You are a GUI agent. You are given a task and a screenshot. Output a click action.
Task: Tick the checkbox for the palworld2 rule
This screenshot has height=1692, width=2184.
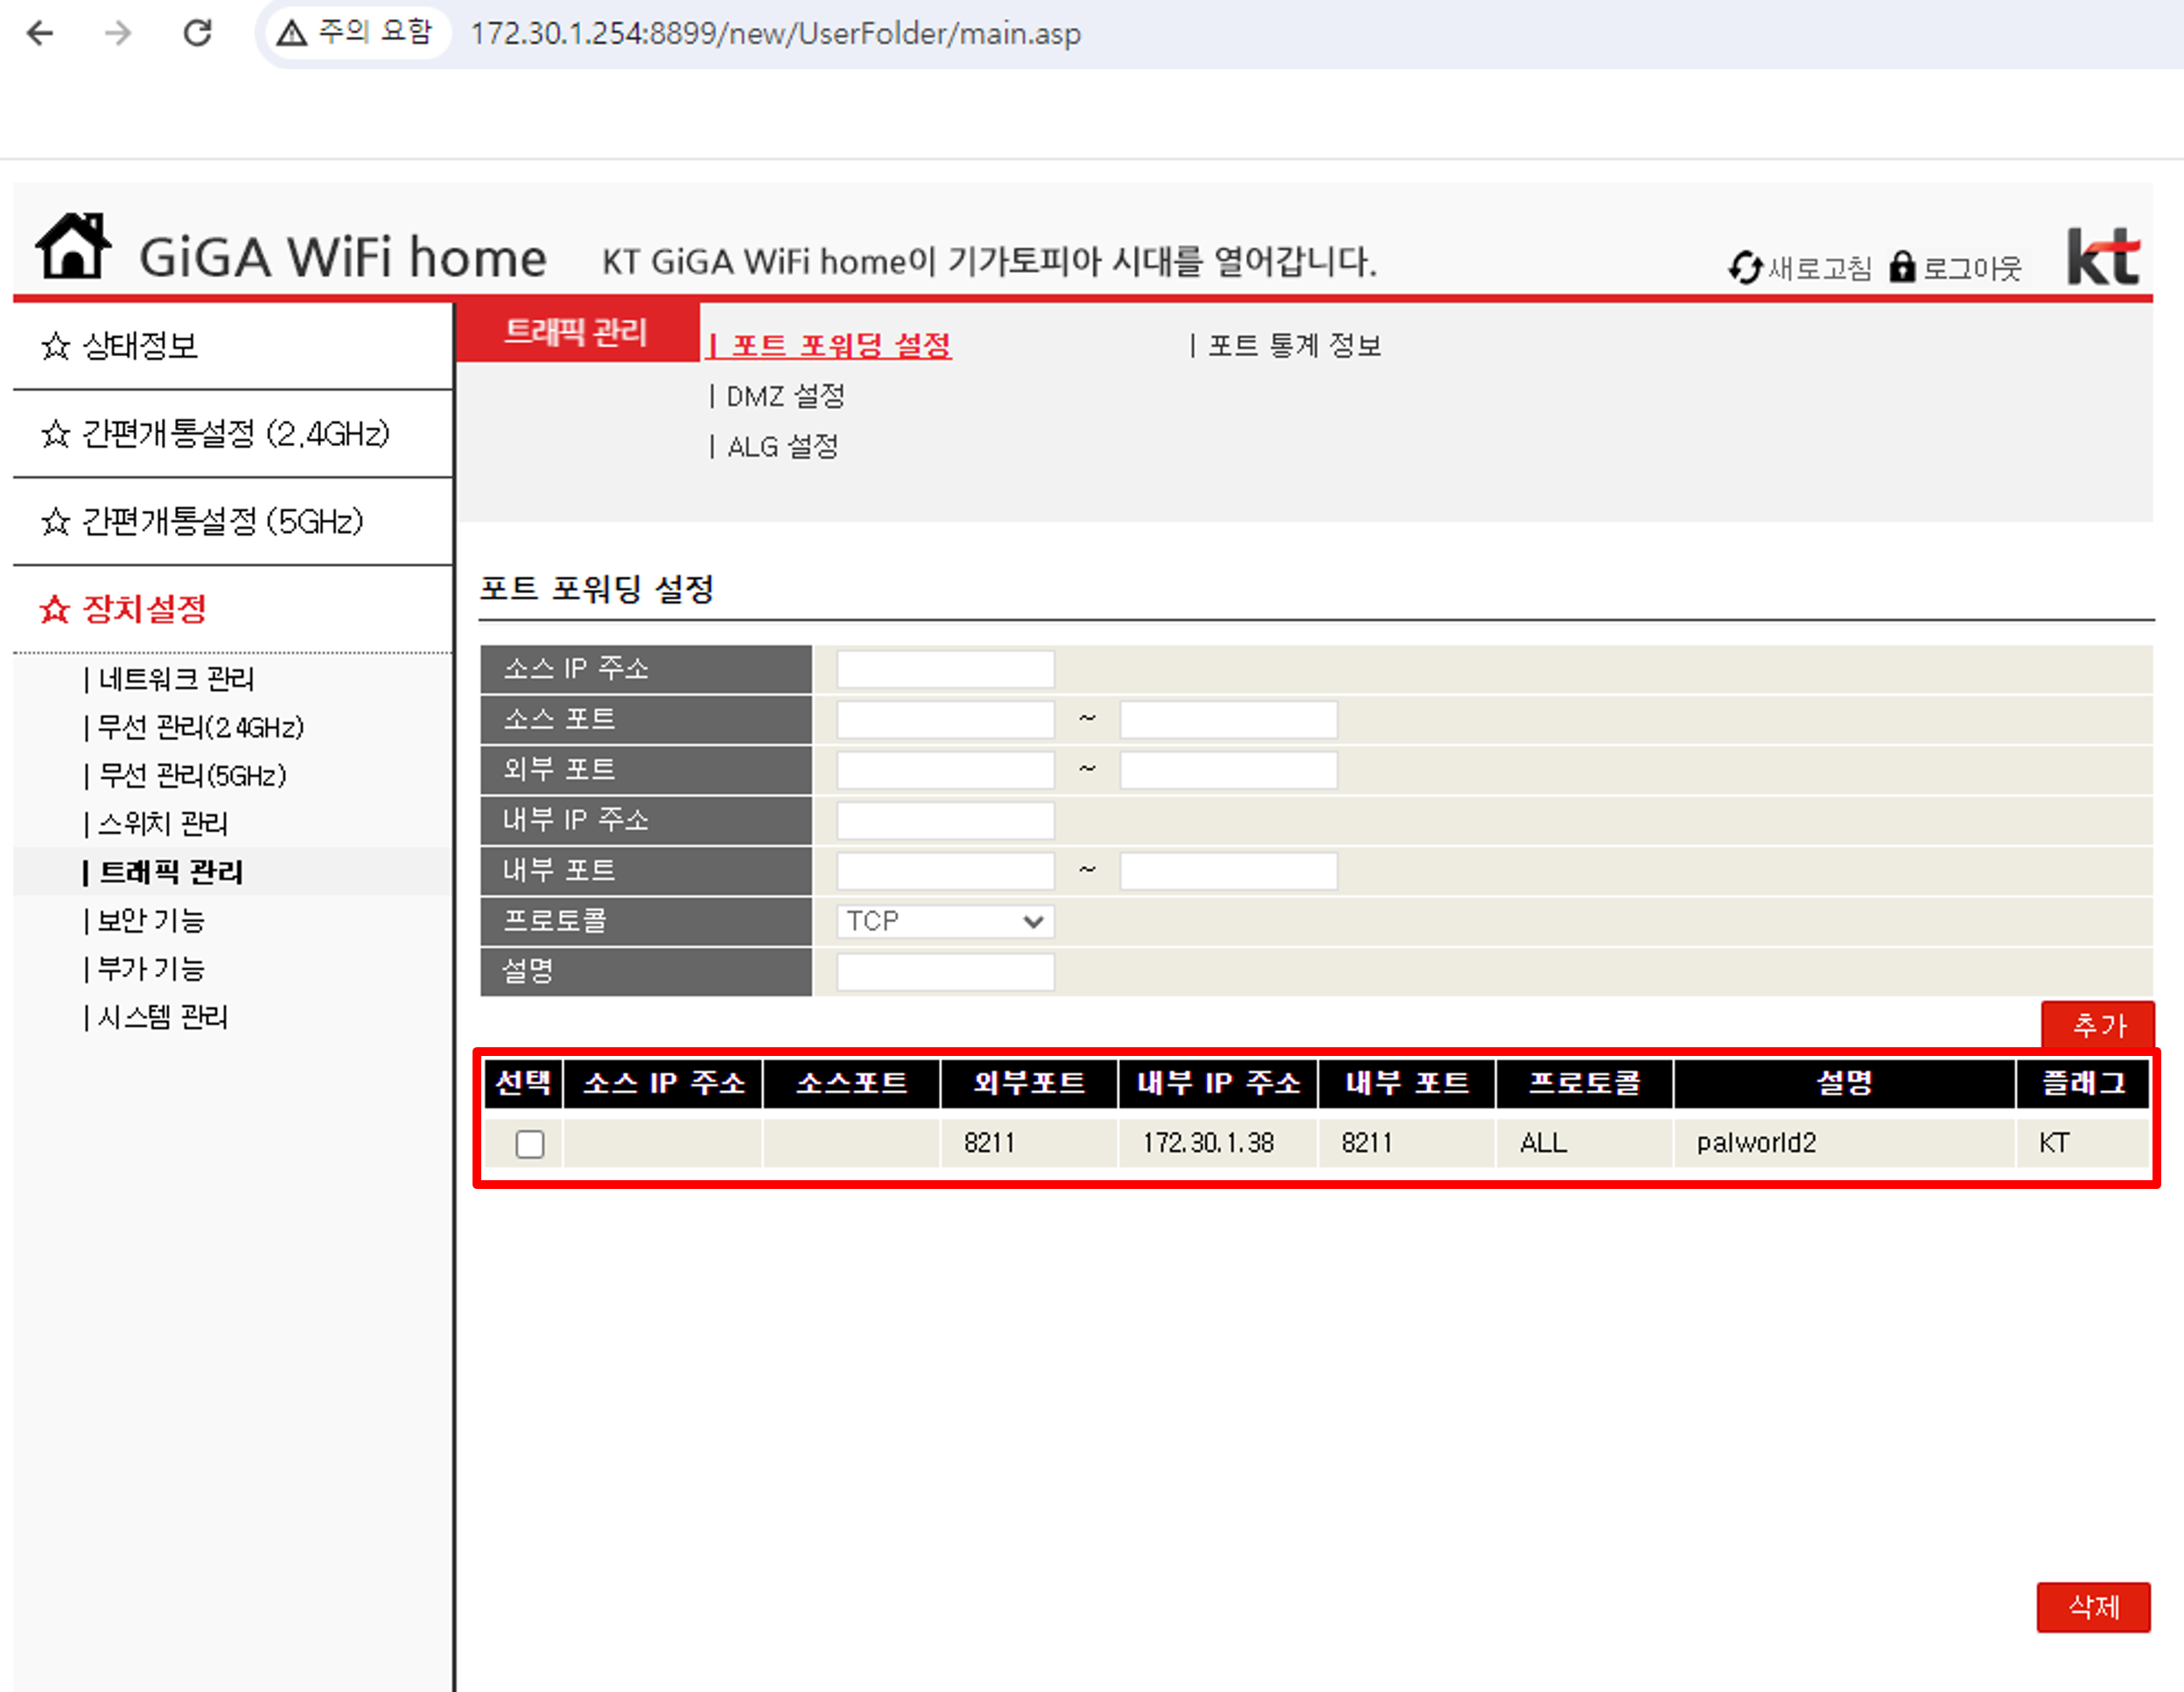(x=530, y=1143)
